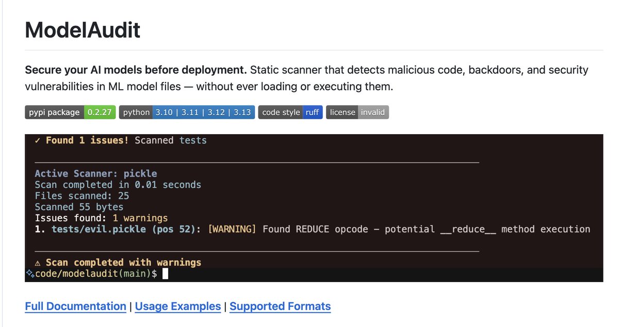
Task: Click the code style ruff badge
Action: pyautogui.click(x=290, y=112)
